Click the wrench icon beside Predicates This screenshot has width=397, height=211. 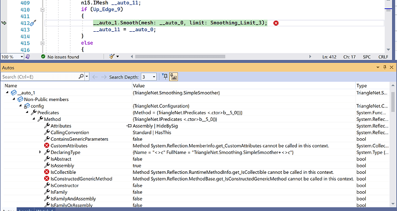[x=34, y=112]
